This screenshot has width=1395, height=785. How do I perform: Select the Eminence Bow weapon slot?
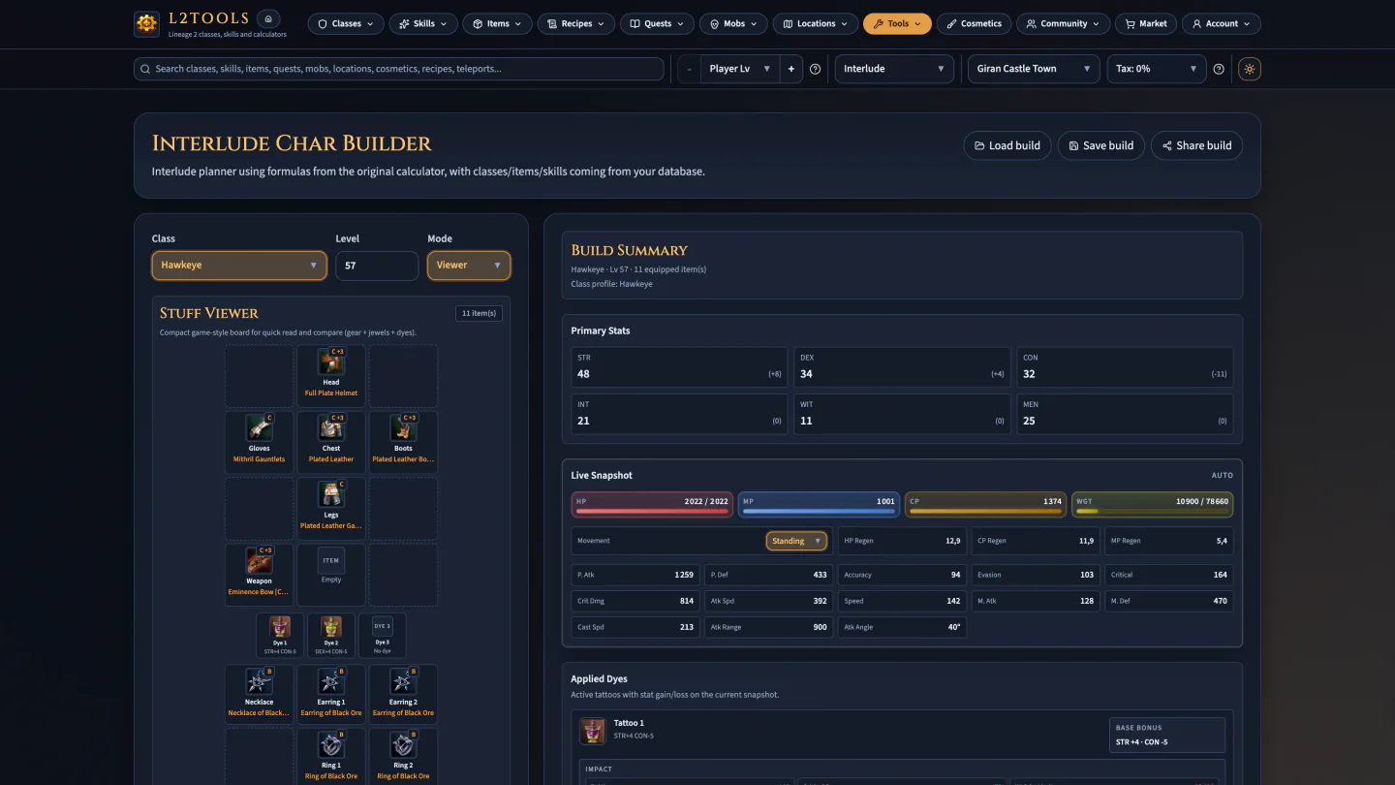[260, 575]
